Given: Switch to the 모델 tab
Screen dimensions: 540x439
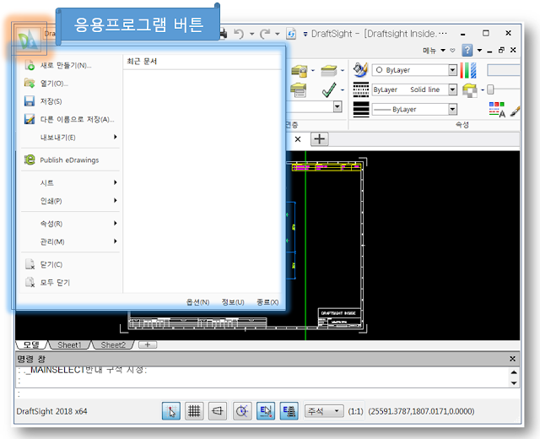Looking at the screenshot, I should click(x=31, y=345).
